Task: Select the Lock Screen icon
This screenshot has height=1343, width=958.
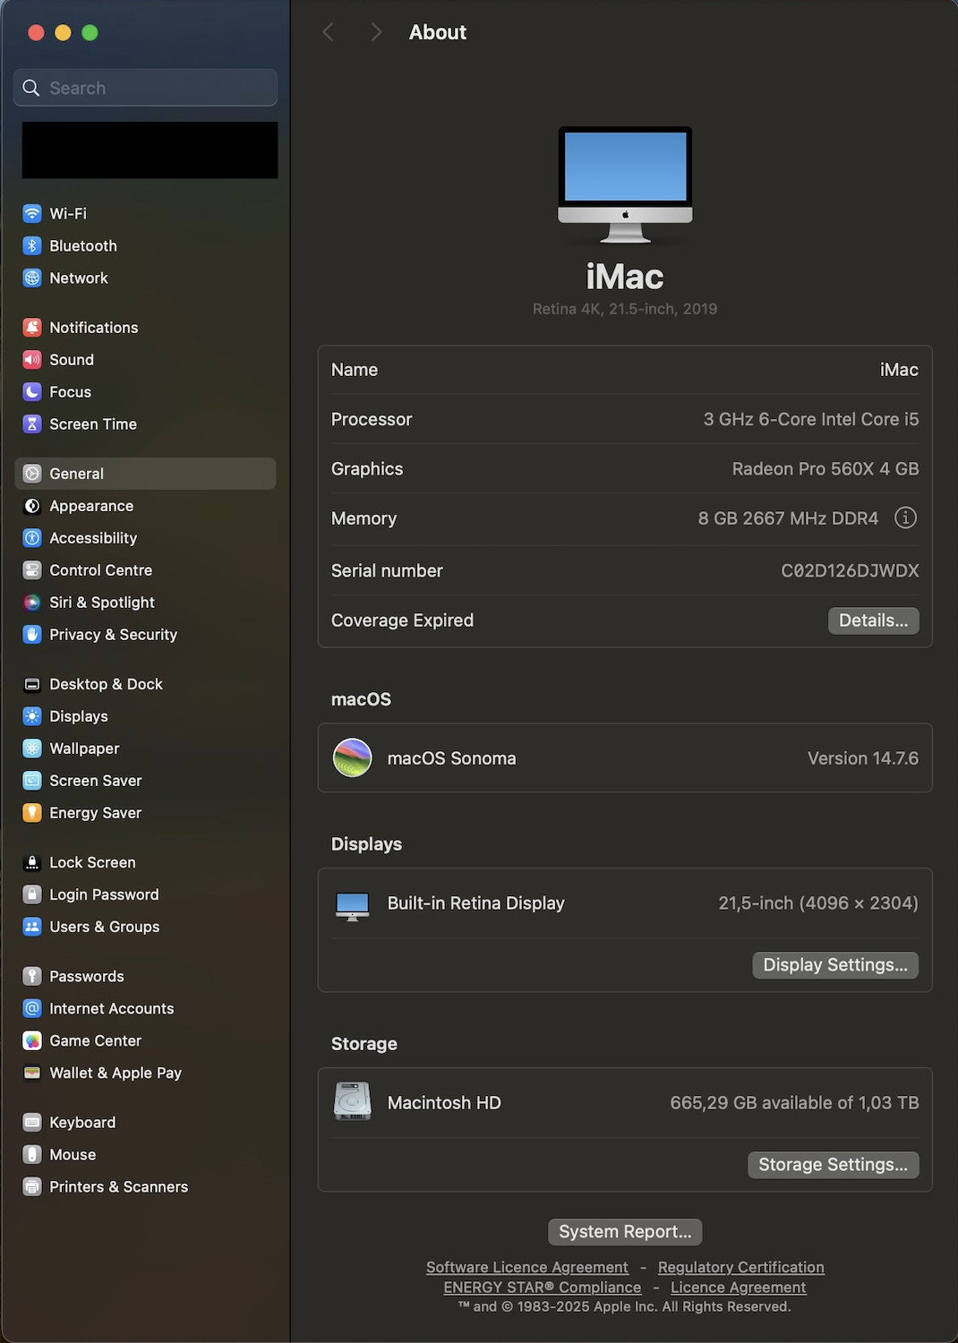Action: (32, 861)
